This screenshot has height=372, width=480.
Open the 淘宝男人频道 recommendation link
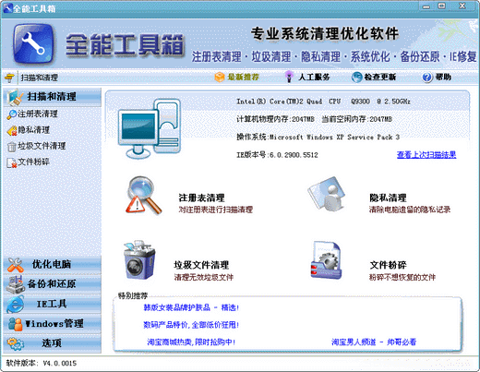[x=374, y=342]
